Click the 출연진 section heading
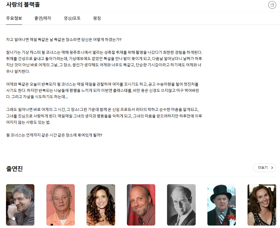280x228 pixels. (14, 169)
